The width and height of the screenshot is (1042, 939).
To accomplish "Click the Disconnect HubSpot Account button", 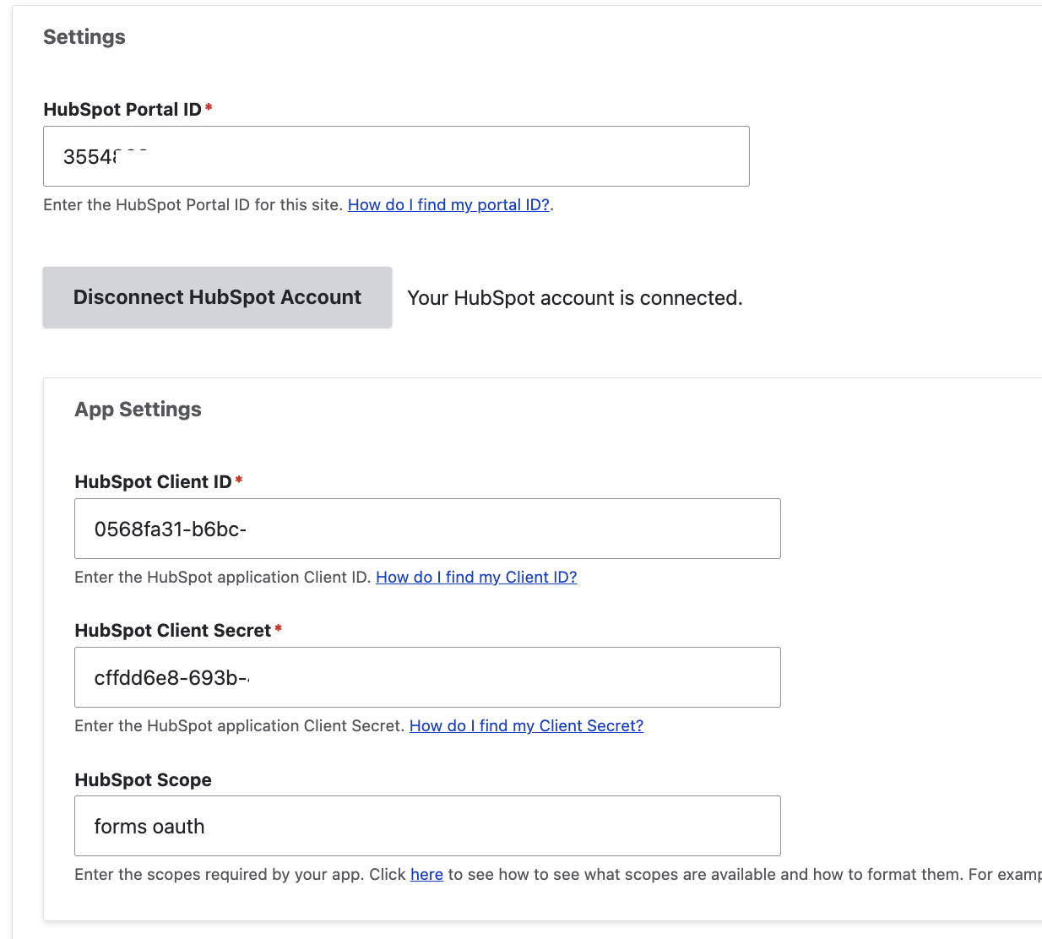I will 217,296.
